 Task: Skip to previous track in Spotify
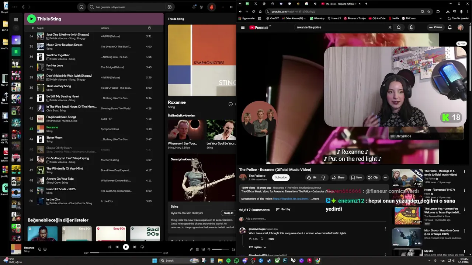click(x=117, y=247)
